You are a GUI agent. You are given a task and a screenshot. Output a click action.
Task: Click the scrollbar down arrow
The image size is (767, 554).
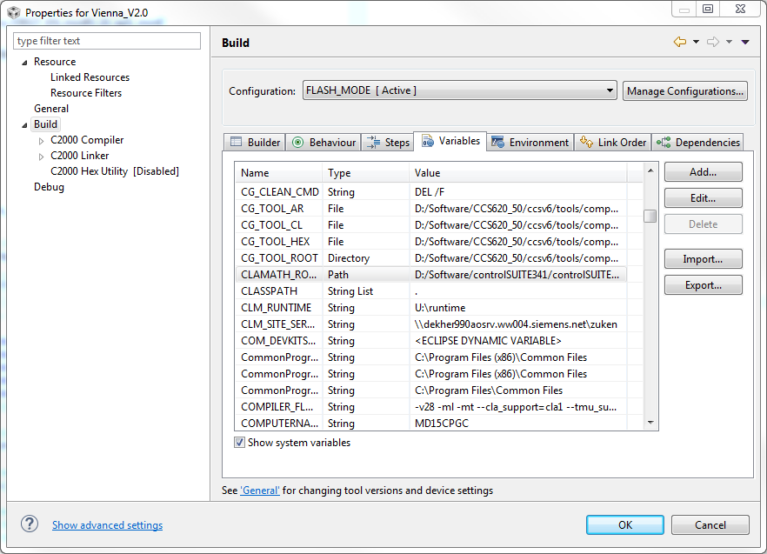point(650,422)
